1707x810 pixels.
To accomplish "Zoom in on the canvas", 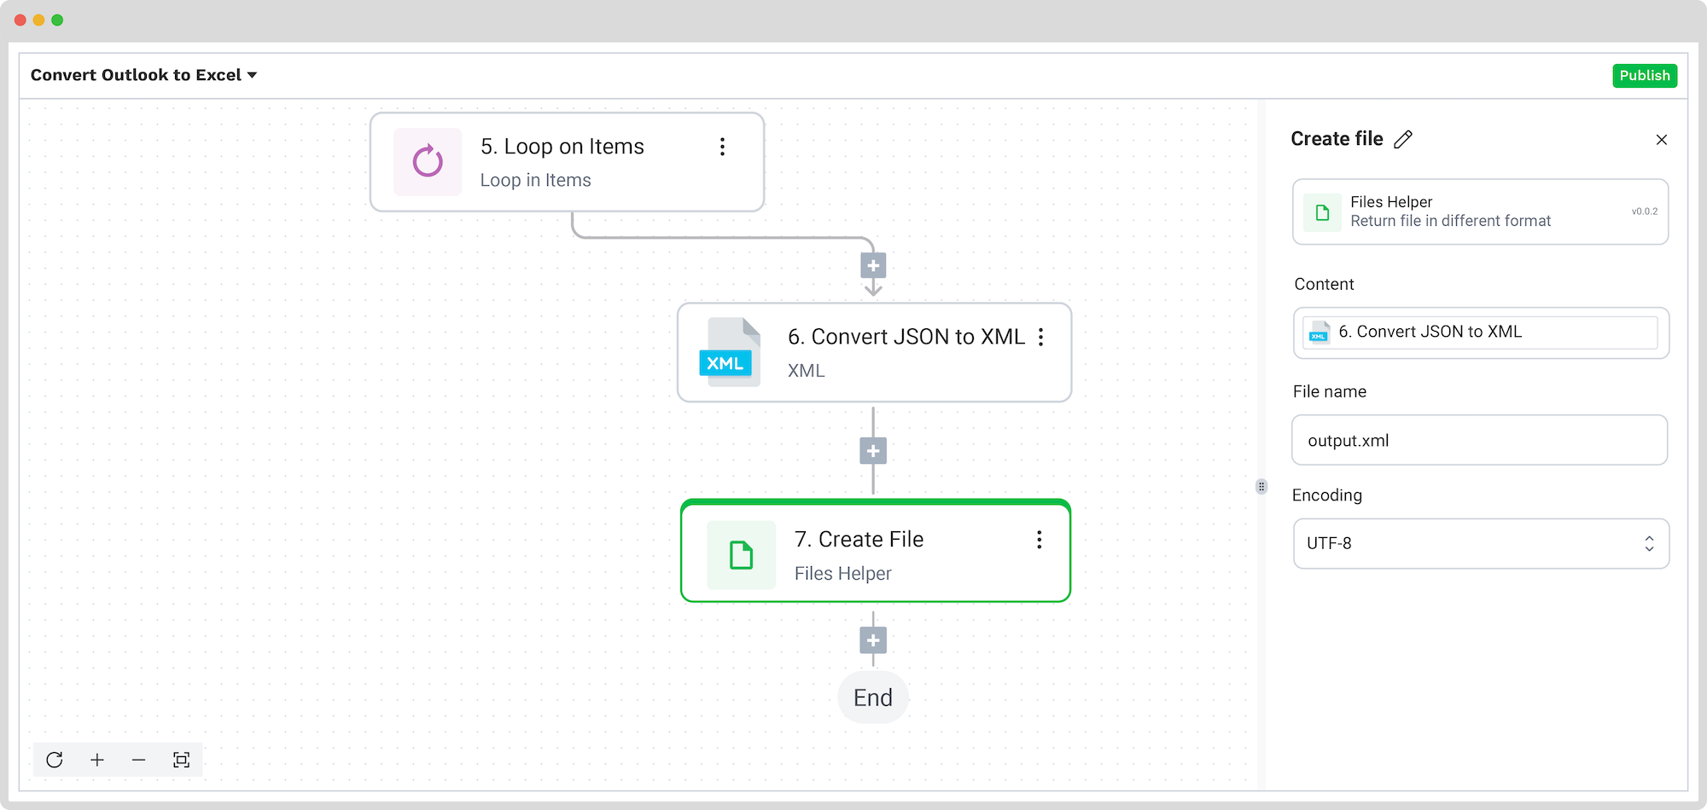I will click(97, 760).
